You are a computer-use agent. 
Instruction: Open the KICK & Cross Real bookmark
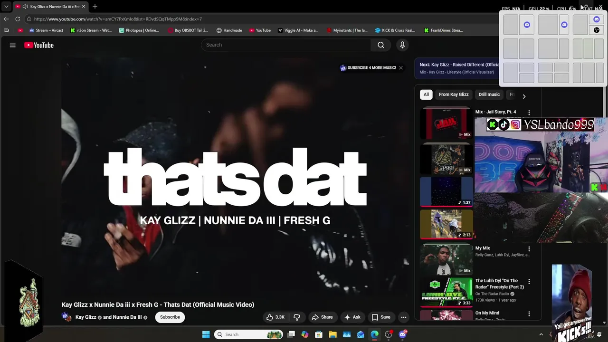pyautogui.click(x=395, y=30)
